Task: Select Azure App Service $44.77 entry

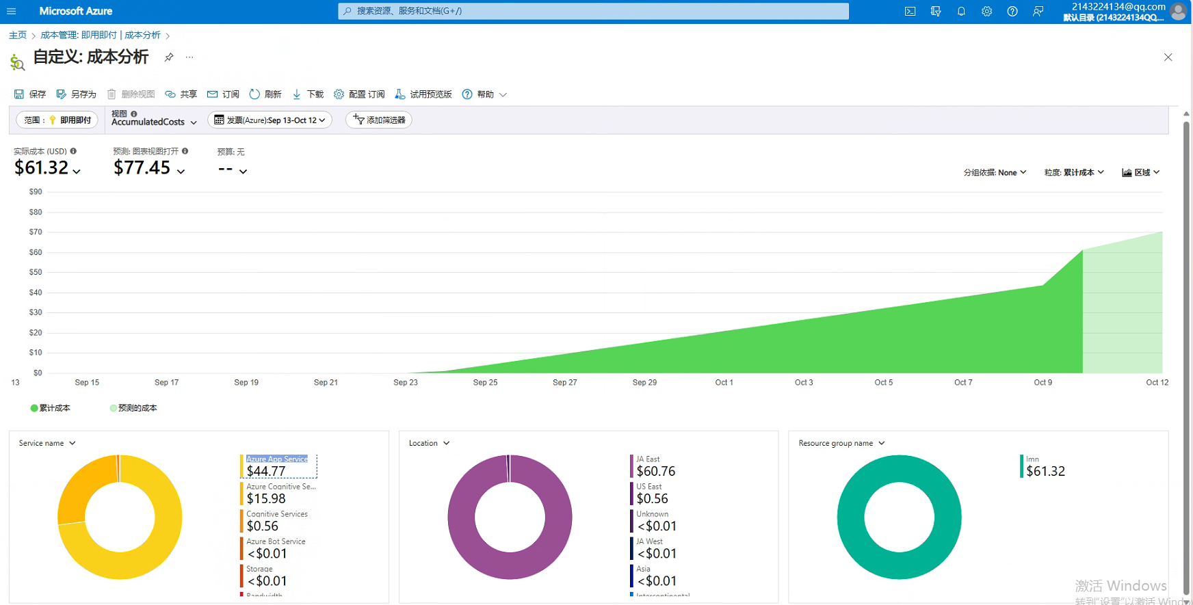Action: pyautogui.click(x=278, y=466)
